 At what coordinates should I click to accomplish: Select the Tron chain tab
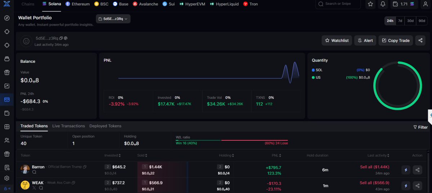pyautogui.click(x=251, y=4)
